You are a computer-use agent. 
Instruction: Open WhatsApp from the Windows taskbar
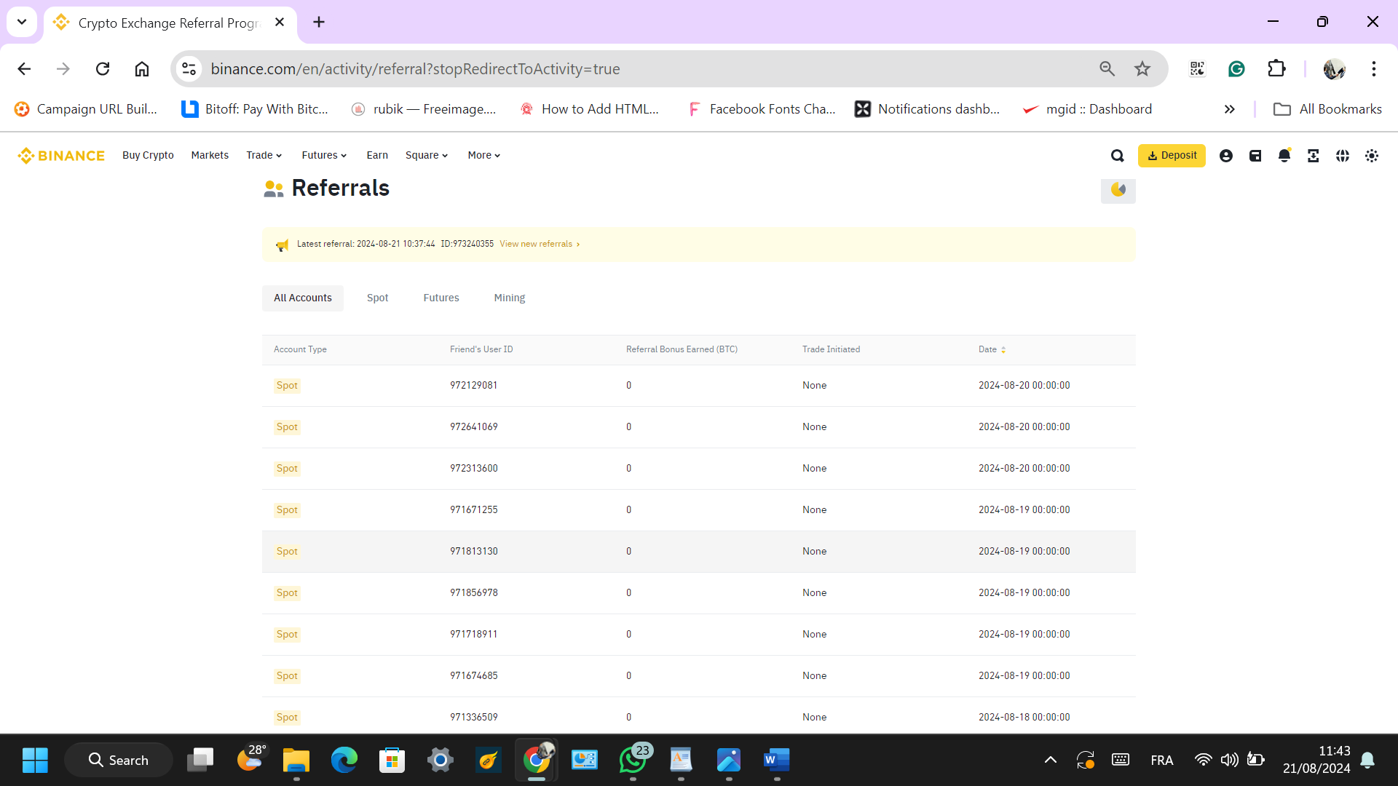pyautogui.click(x=632, y=761)
